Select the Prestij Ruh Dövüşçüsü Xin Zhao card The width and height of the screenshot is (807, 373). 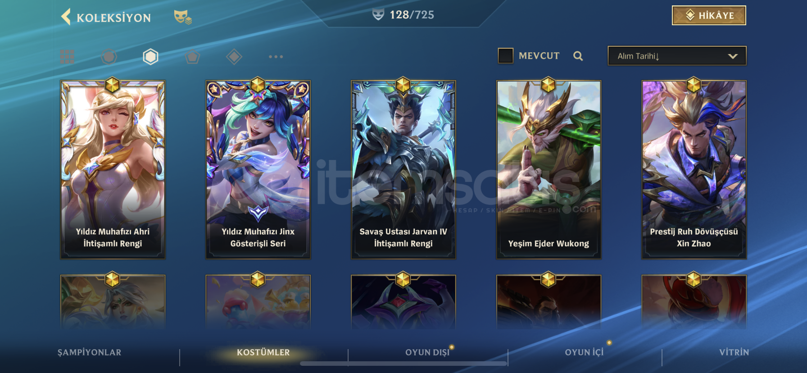[x=694, y=170]
